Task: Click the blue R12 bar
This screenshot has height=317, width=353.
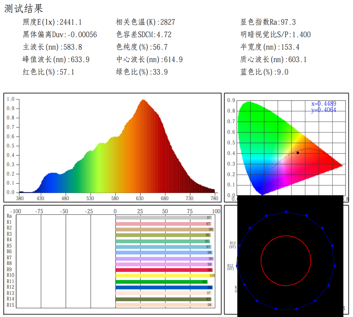Action: (164, 287)
